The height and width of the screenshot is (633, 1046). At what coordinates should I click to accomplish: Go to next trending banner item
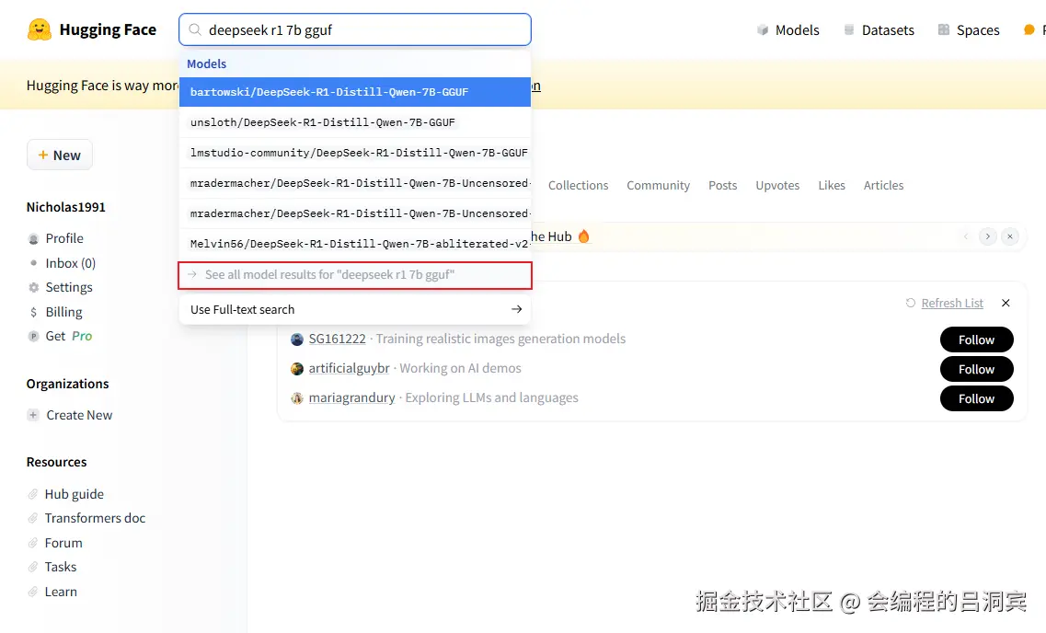pyautogui.click(x=987, y=236)
